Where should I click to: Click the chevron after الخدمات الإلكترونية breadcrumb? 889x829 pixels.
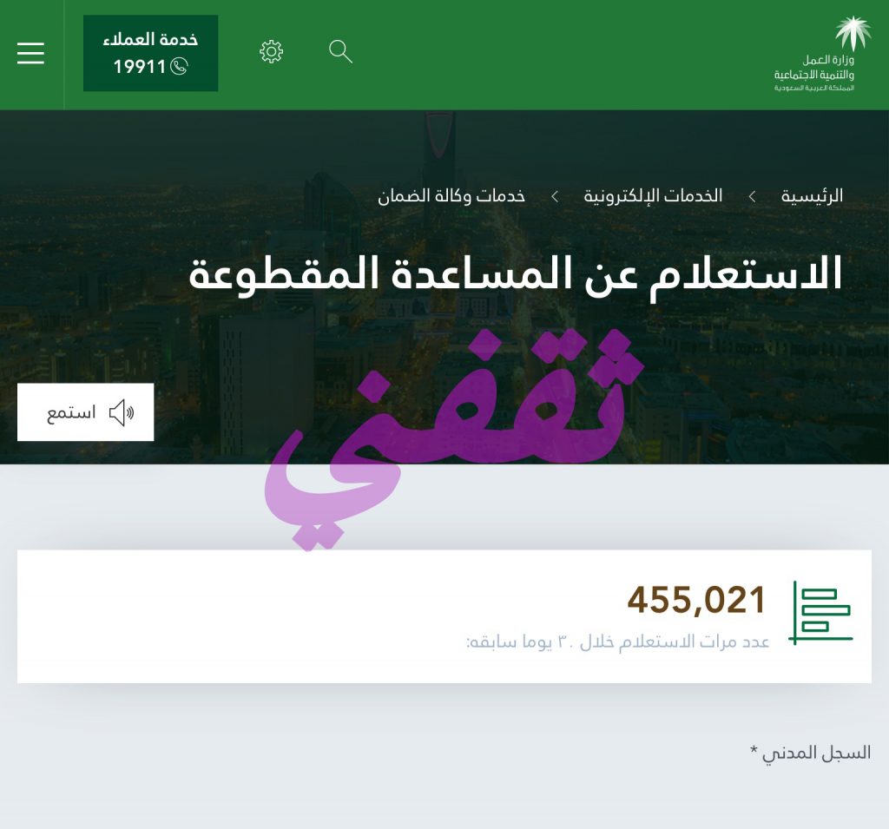(555, 197)
